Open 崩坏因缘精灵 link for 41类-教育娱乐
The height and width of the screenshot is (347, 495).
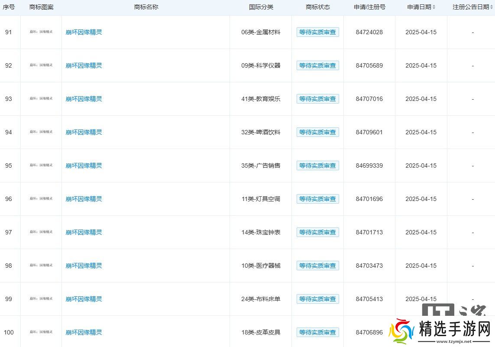(84, 99)
